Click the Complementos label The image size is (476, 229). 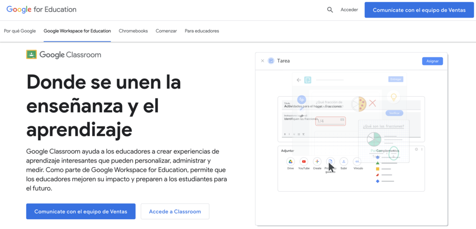point(387,151)
